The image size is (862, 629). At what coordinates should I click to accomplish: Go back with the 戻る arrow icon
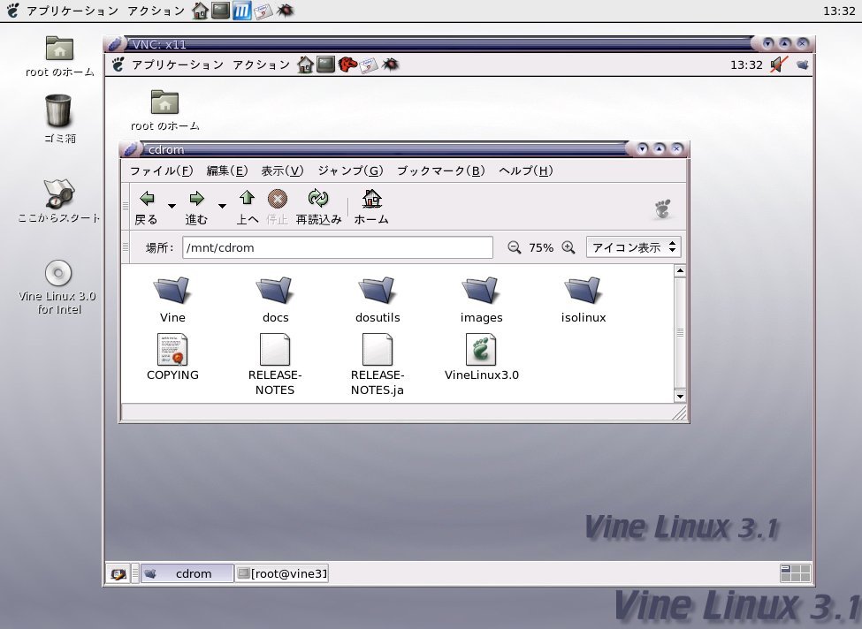(x=147, y=198)
